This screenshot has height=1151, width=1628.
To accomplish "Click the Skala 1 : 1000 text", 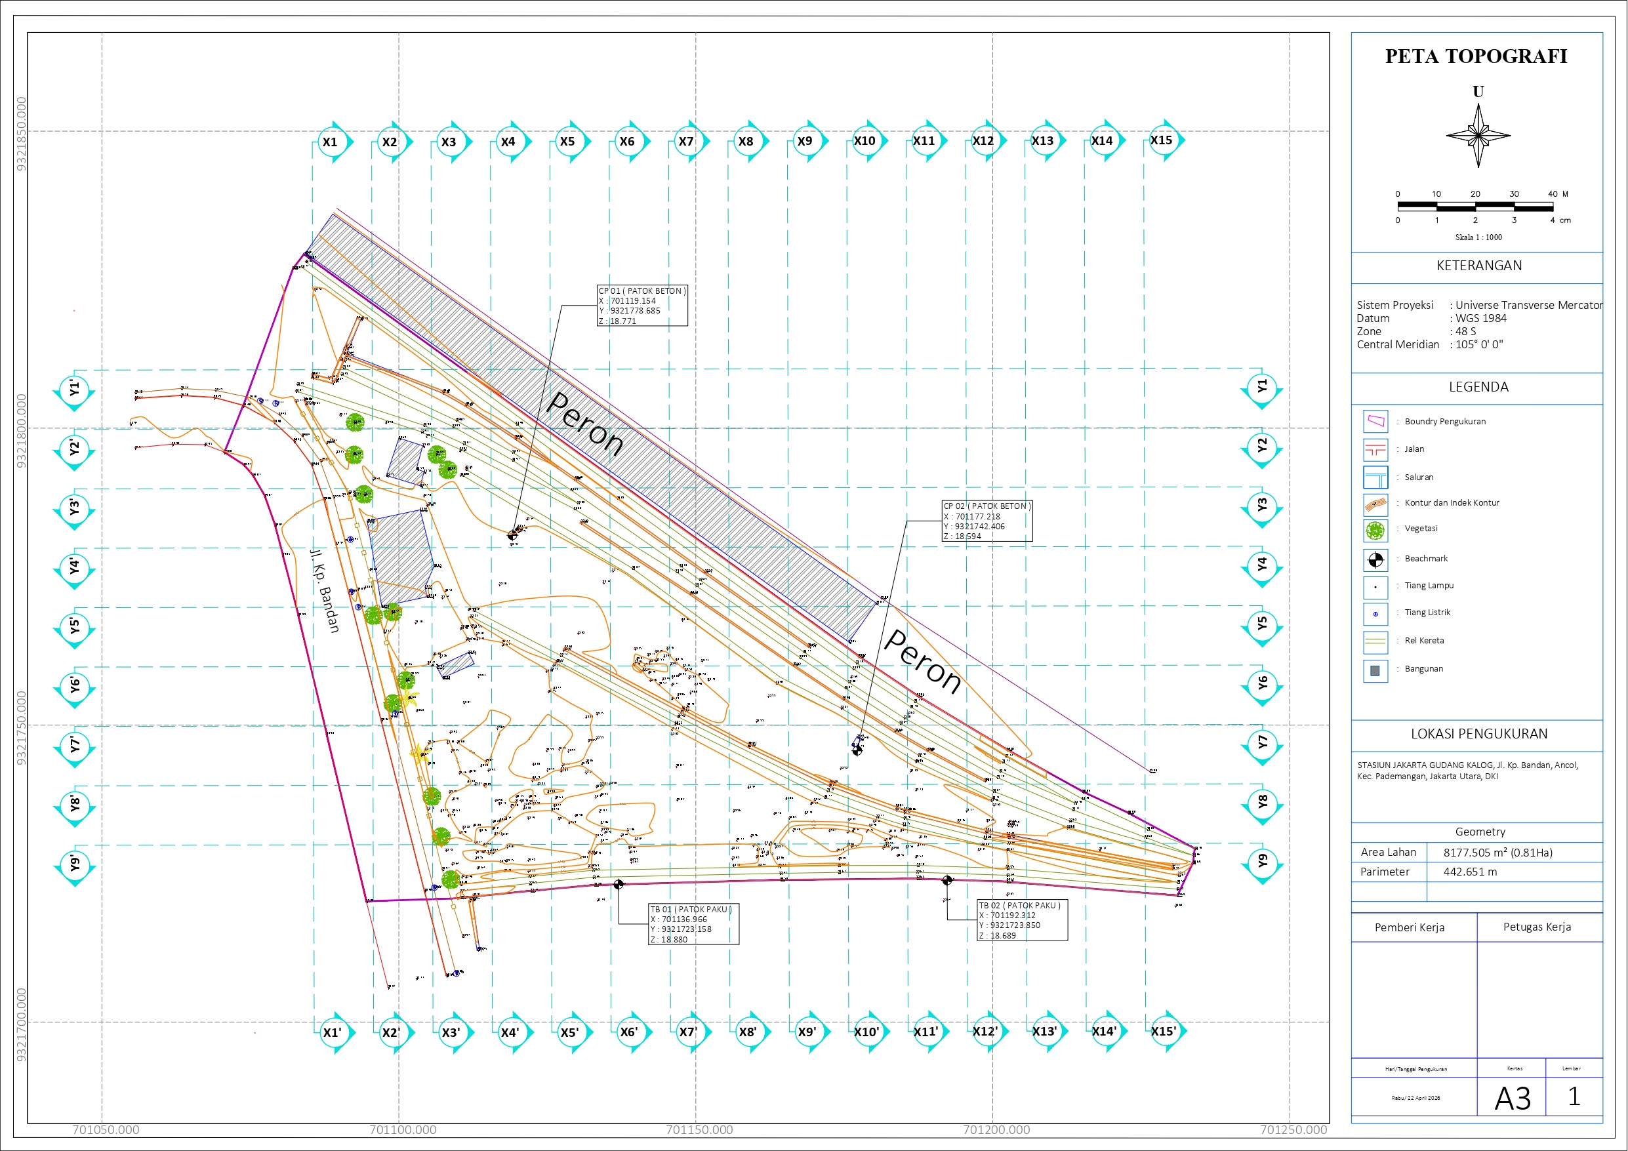I will pyautogui.click(x=1478, y=237).
